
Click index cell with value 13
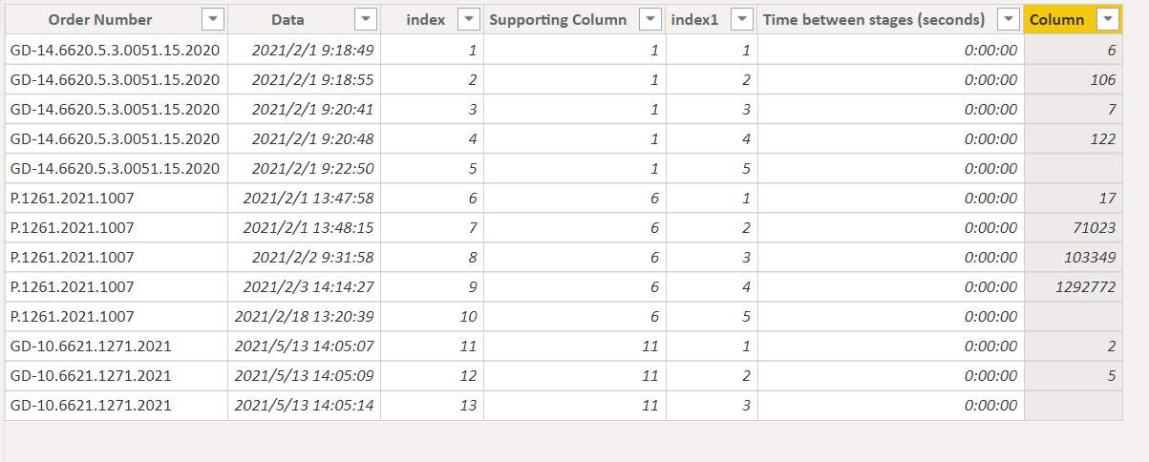click(x=432, y=405)
